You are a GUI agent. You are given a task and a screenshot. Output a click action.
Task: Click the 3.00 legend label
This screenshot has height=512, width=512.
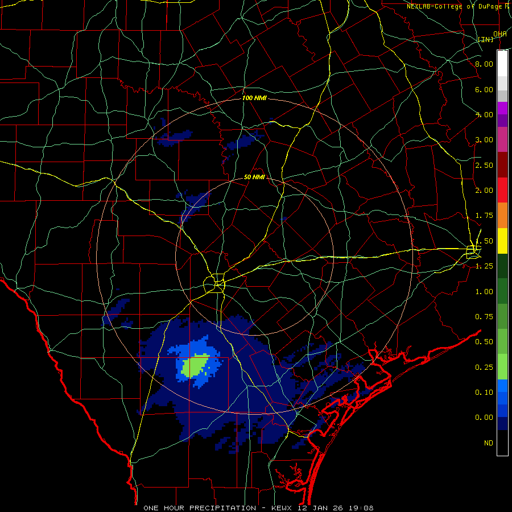(484, 140)
